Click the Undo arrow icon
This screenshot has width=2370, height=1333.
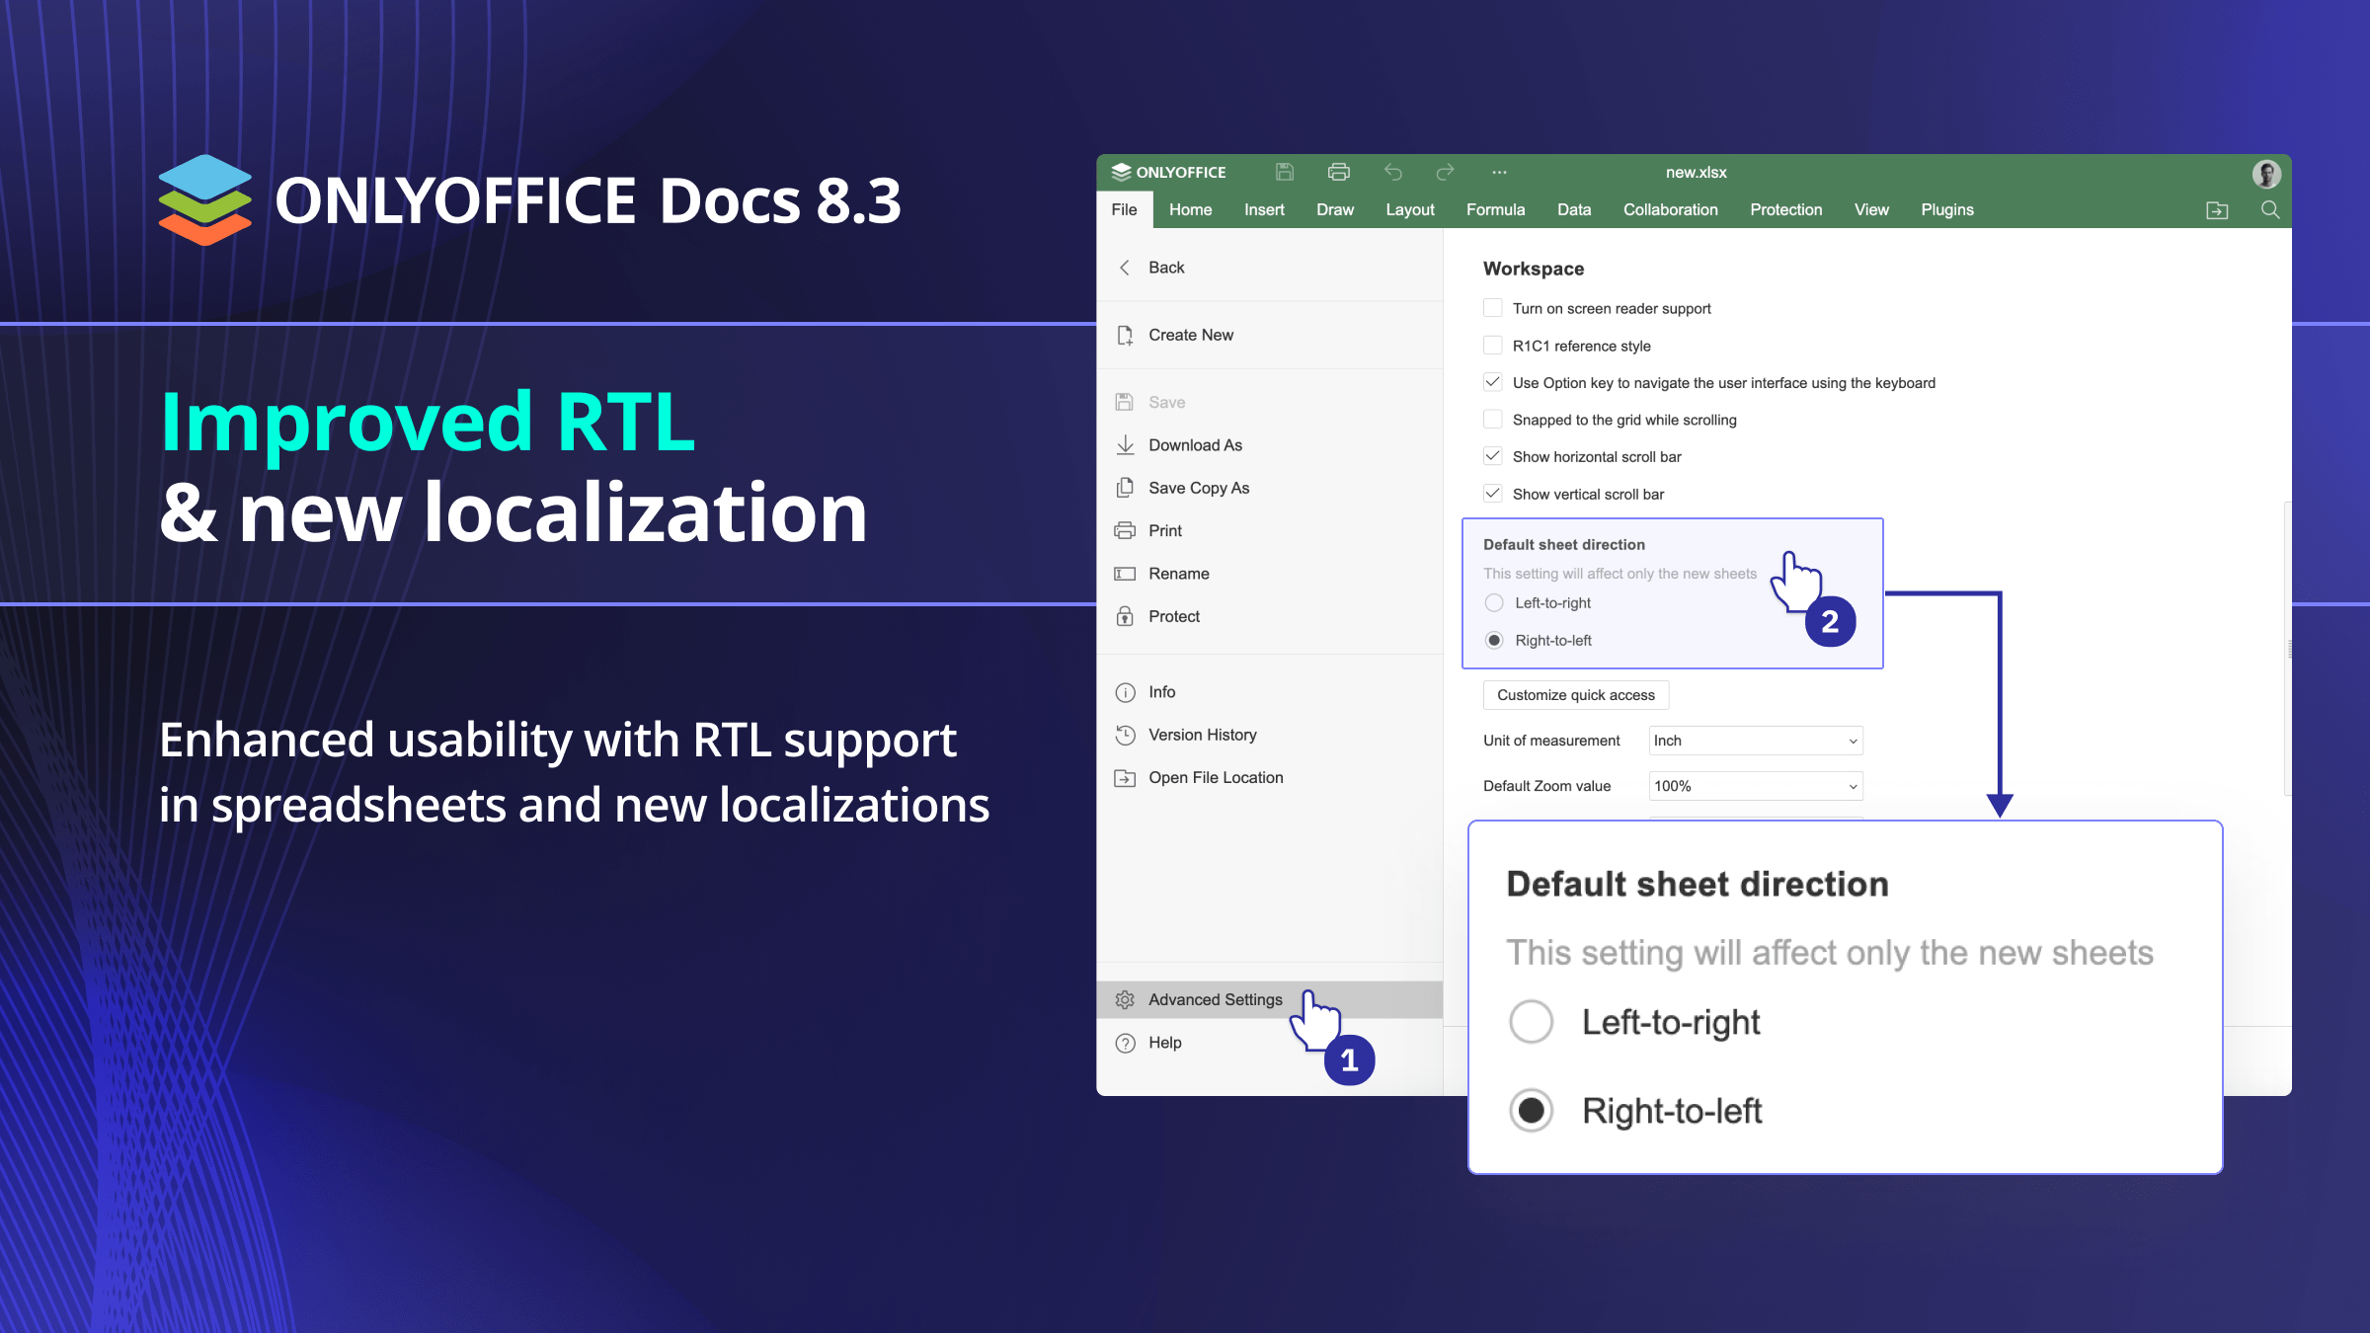1392,172
